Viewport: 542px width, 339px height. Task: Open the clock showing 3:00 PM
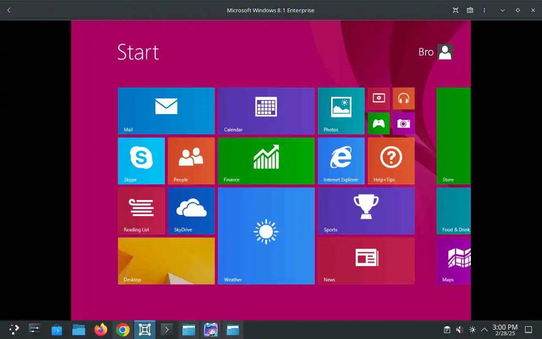(505, 330)
